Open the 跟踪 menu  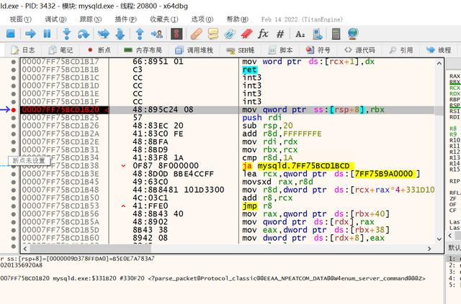click(x=91, y=19)
